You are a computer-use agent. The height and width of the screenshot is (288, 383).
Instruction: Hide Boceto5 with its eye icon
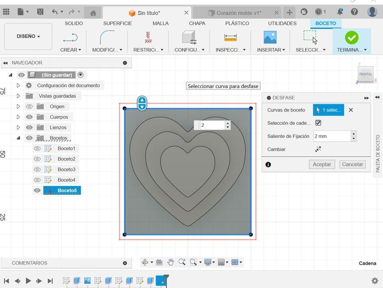37,190
